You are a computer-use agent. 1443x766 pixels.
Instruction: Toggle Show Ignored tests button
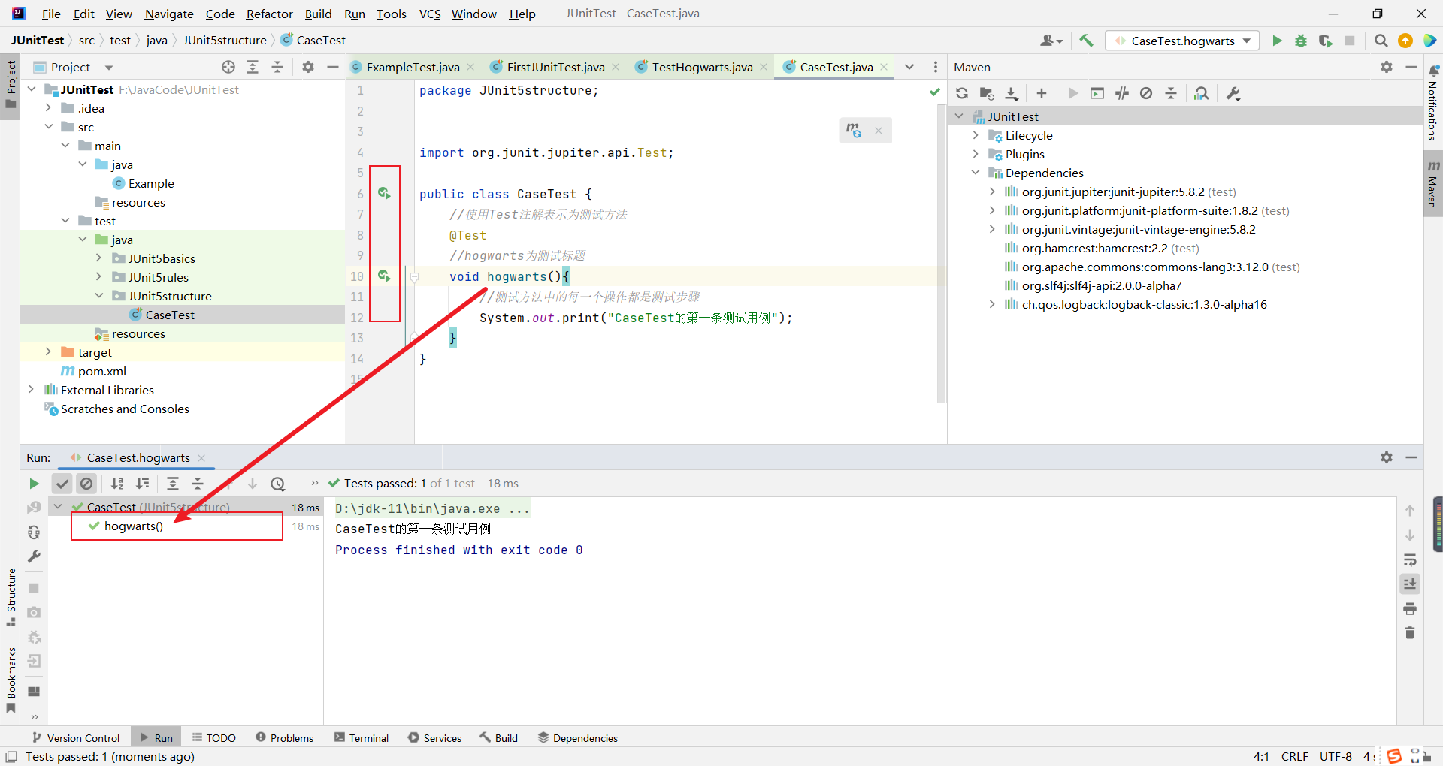(86, 484)
